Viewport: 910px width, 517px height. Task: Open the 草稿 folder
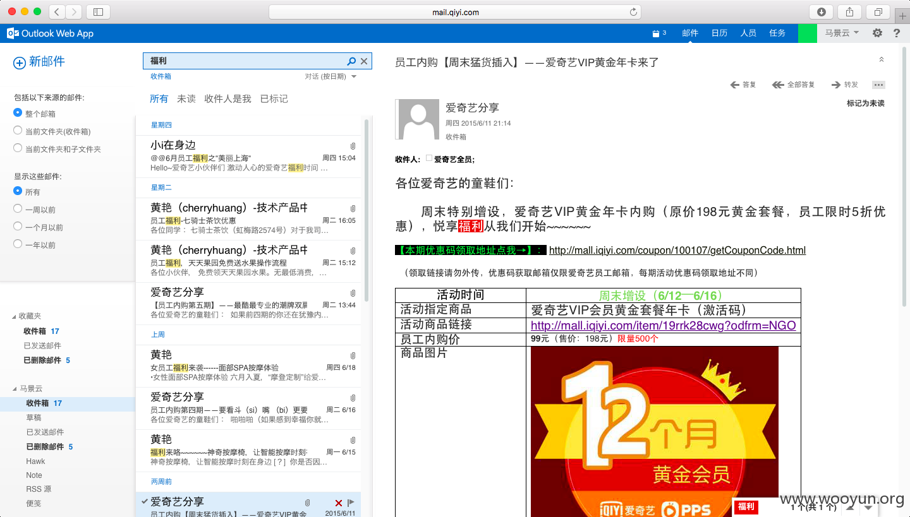[x=33, y=417]
